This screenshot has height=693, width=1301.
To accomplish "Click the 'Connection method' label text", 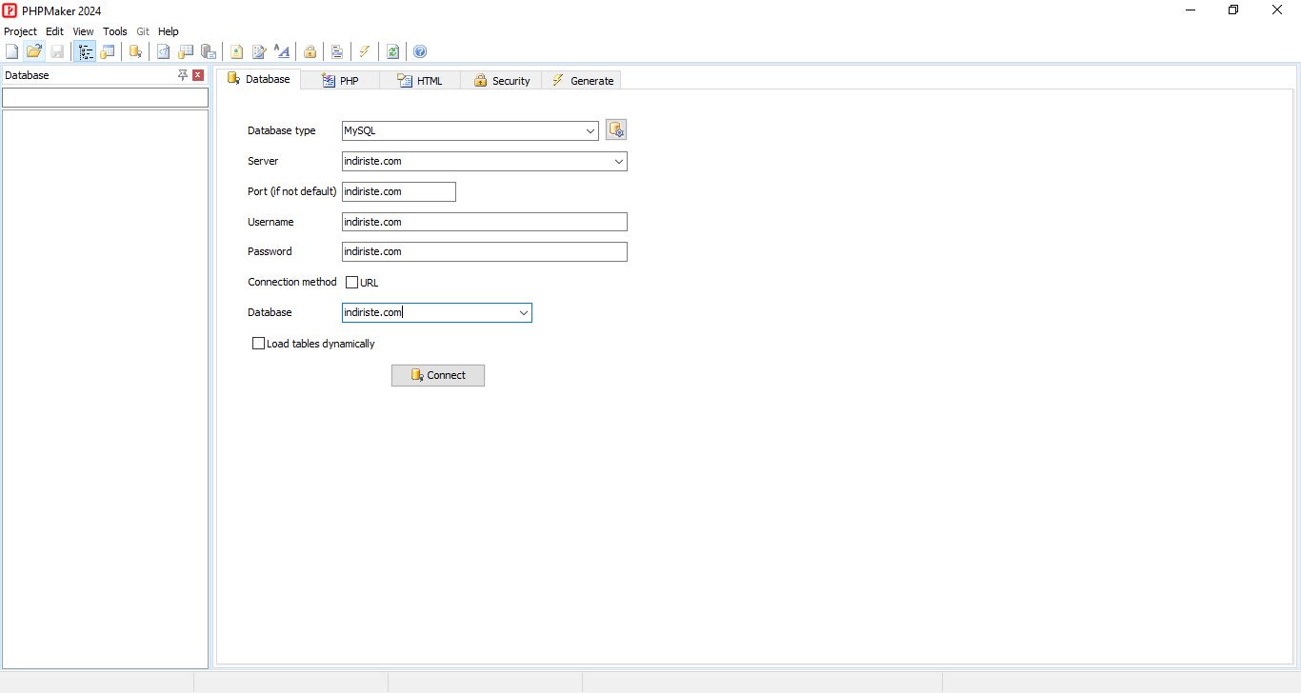I will (x=292, y=282).
